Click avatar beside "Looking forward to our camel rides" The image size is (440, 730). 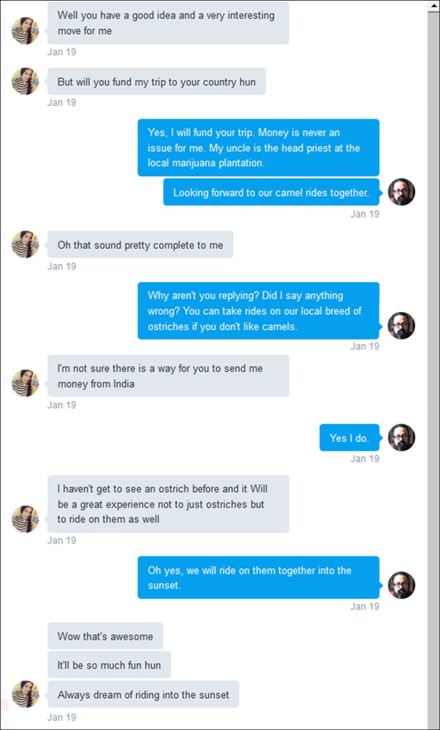(401, 192)
